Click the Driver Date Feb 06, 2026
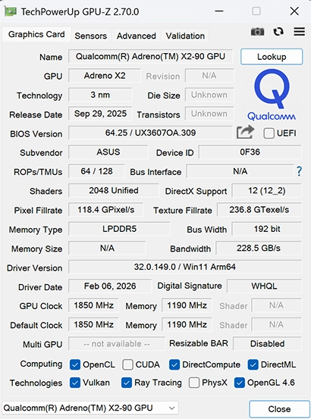Screen dimensions: 311x419 pyautogui.click(x=110, y=286)
